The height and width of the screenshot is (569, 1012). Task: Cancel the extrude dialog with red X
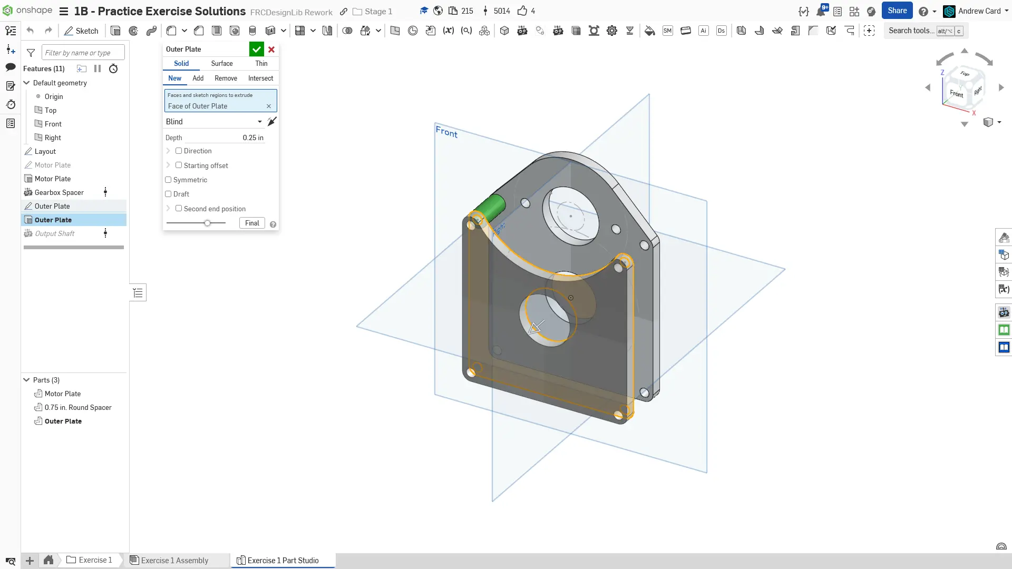point(271,49)
